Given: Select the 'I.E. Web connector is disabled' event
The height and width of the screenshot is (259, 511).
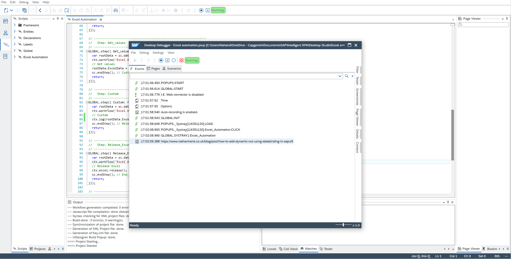Looking at the screenshot, I should [x=182, y=95].
